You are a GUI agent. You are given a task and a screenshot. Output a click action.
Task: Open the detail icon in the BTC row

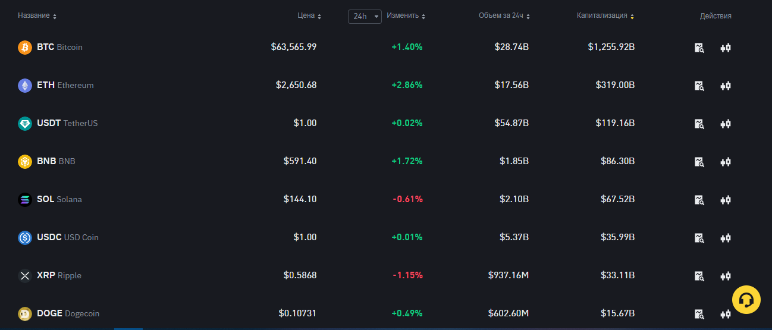pyautogui.click(x=699, y=48)
